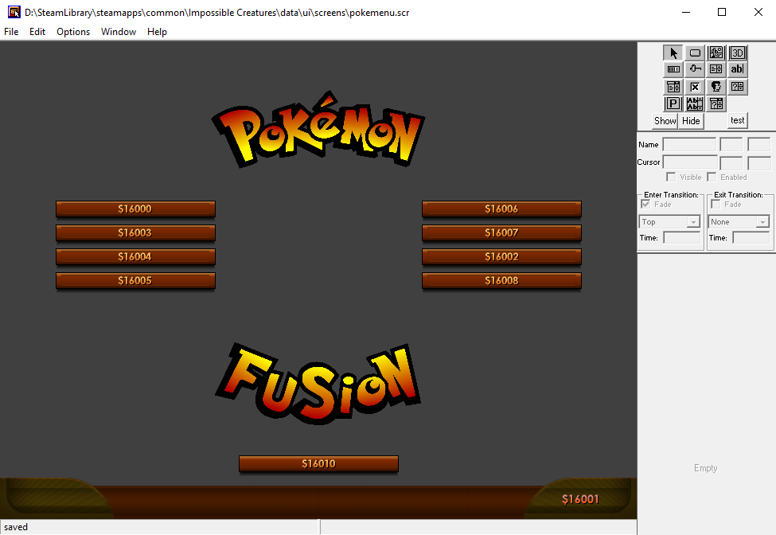Select the $16008 menu button

point(502,280)
